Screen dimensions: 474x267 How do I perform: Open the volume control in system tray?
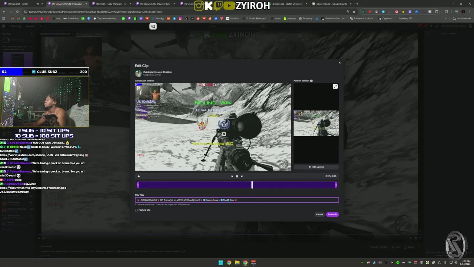pos(456,263)
